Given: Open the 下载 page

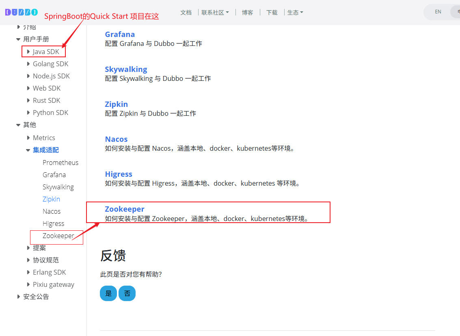Looking at the screenshot, I should click(272, 12).
